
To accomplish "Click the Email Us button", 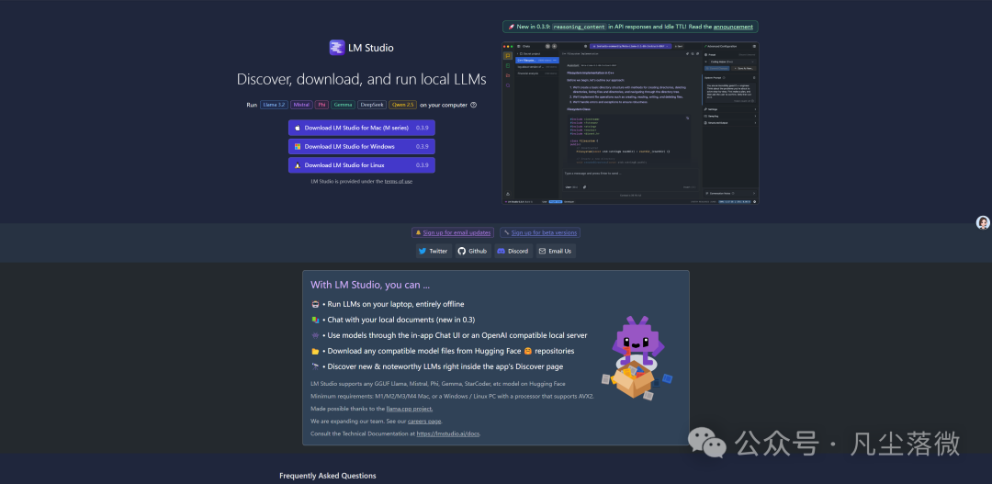I will point(556,251).
